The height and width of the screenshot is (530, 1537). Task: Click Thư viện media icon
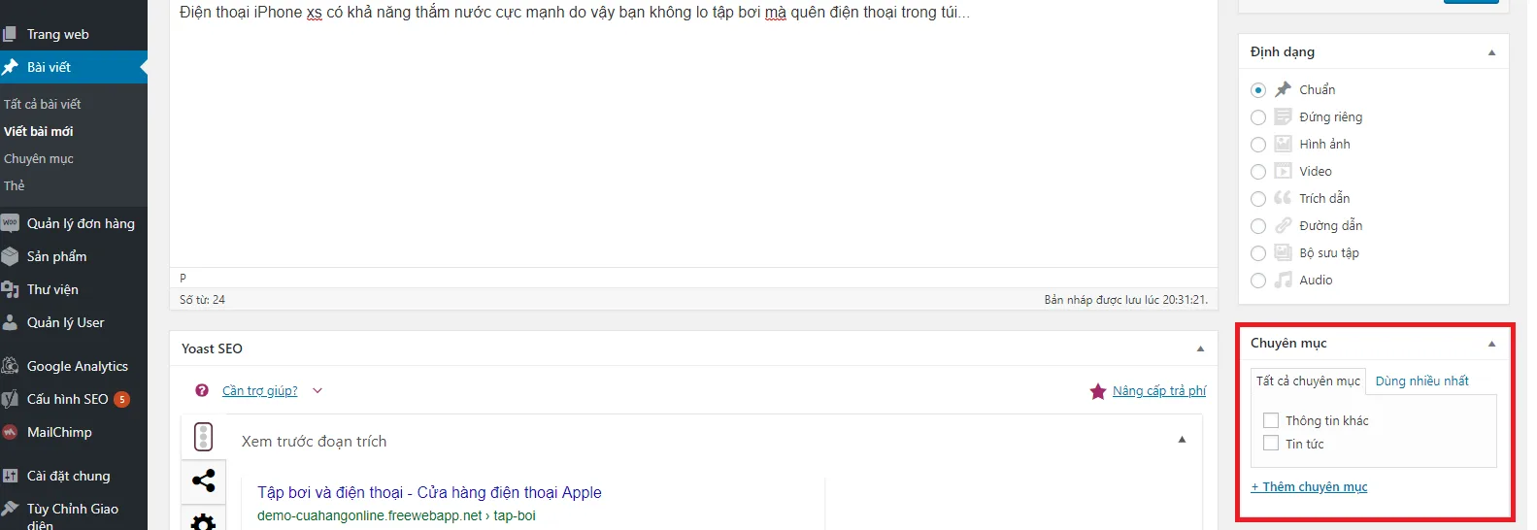click(10, 289)
